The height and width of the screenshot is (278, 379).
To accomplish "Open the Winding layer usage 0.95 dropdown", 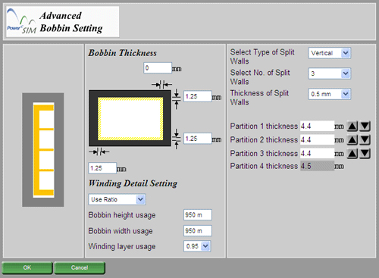I will tap(197, 246).
